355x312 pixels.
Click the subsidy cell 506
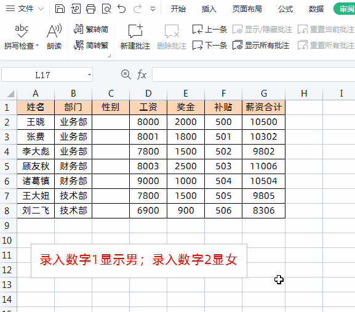pyautogui.click(x=223, y=210)
